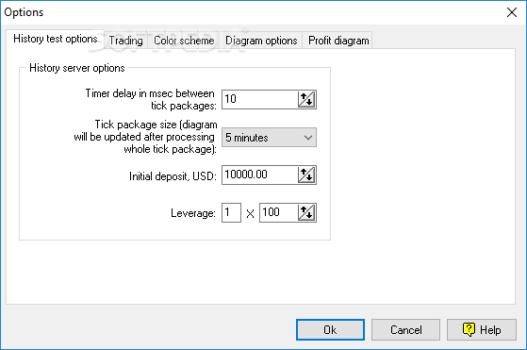The height and width of the screenshot is (350, 527).
Task: Select the History test options tab
Action: (x=56, y=39)
